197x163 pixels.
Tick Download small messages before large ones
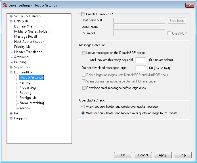[x=83, y=88]
